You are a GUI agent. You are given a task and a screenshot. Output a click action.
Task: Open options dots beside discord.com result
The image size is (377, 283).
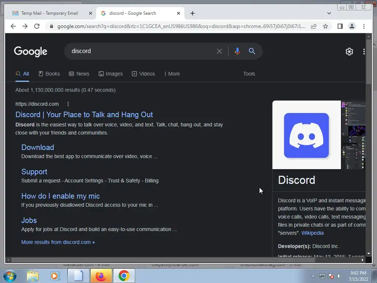(x=68, y=104)
